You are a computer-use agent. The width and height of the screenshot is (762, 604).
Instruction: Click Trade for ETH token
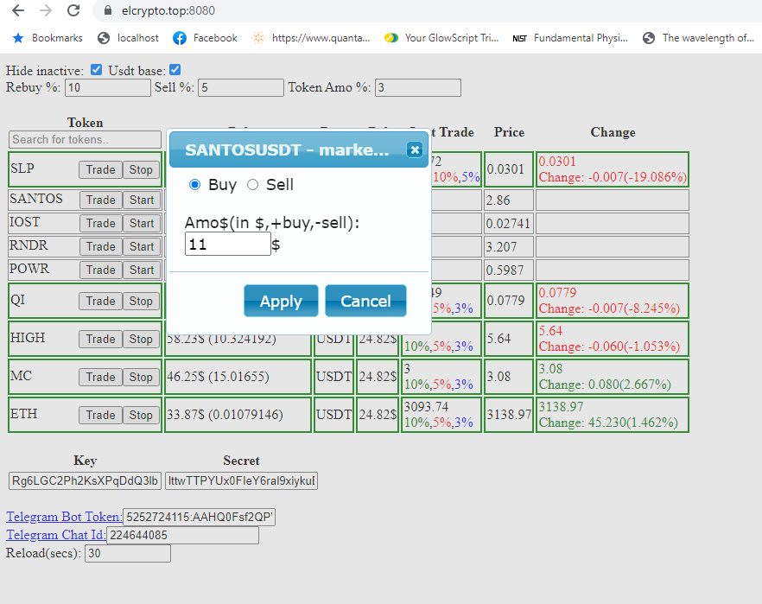100,415
